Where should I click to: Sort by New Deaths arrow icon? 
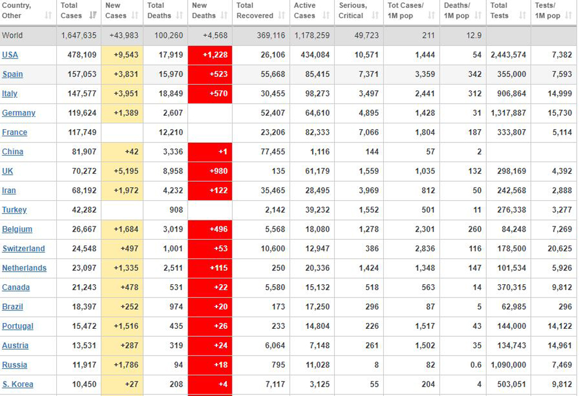pyautogui.click(x=224, y=15)
